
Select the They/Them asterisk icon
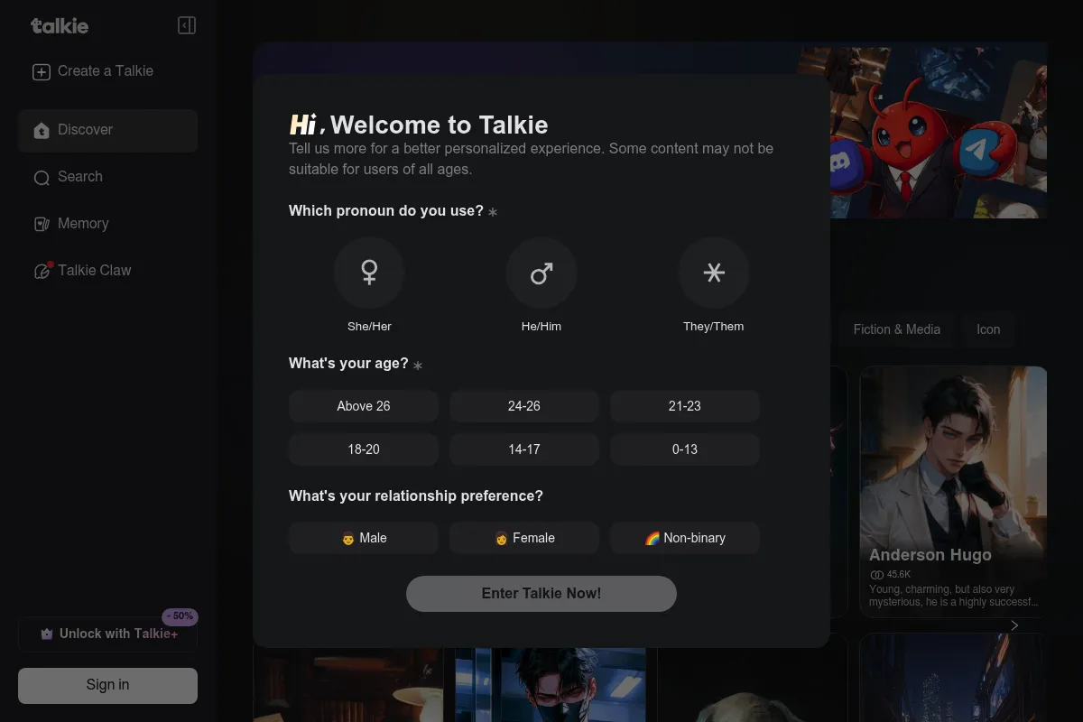714,273
